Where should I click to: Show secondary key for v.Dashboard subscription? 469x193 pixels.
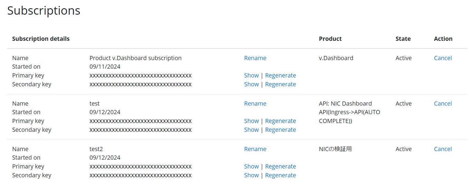click(251, 84)
